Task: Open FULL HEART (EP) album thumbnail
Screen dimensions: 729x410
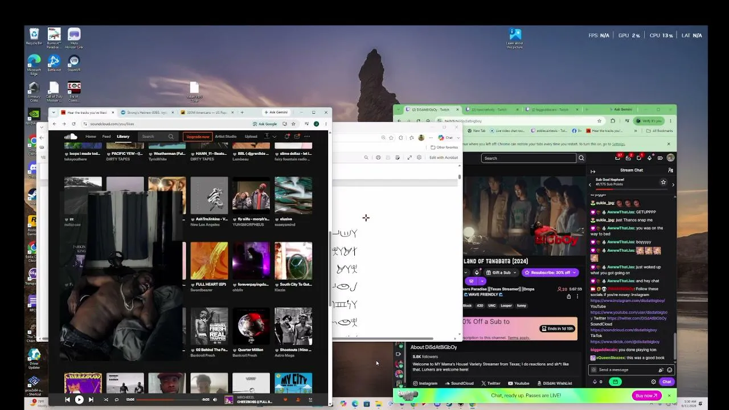Action: pos(209,261)
